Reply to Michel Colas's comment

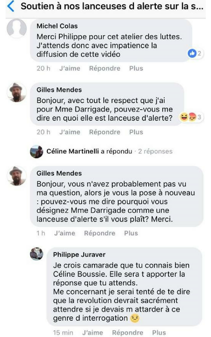105,68
